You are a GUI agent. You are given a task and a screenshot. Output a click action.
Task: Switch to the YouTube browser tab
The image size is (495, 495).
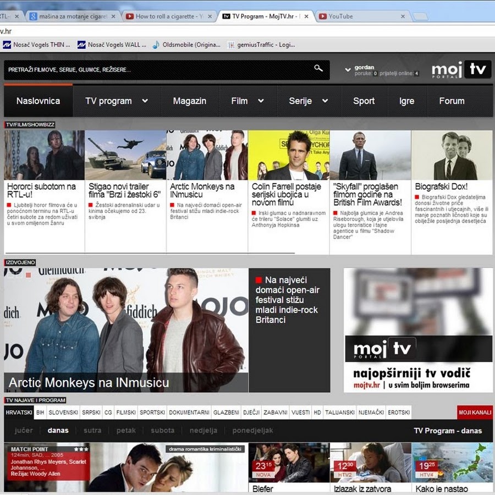click(364, 16)
